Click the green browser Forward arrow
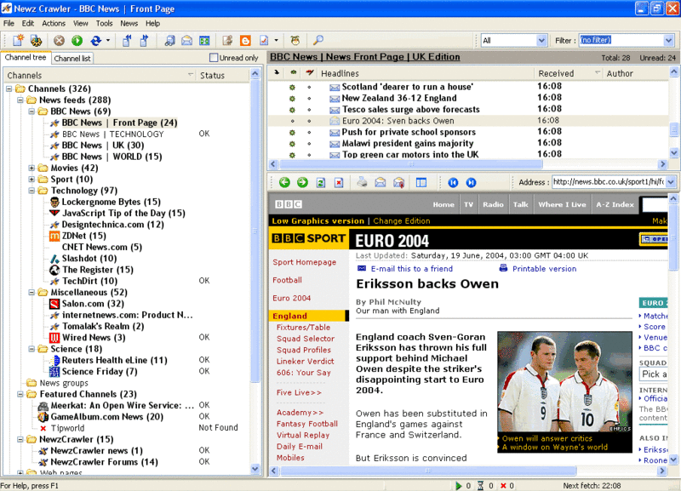681x491 pixels. click(x=302, y=182)
